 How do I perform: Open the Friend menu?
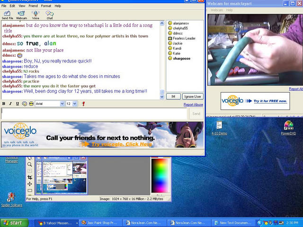tap(33, 6)
